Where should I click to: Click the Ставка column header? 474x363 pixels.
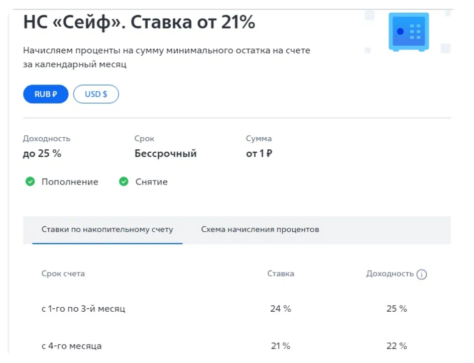pos(281,274)
